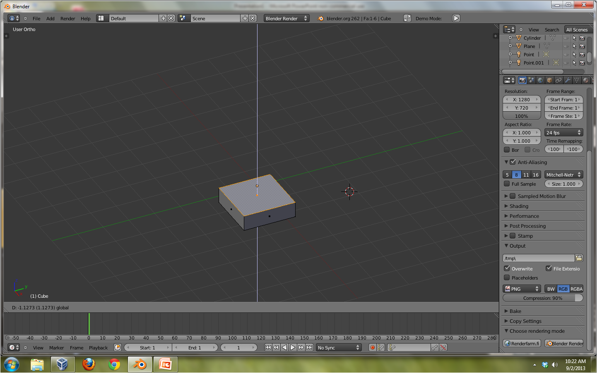597x373 pixels.
Task: Open the render engine dropdown Blender Render
Action: tap(286, 18)
